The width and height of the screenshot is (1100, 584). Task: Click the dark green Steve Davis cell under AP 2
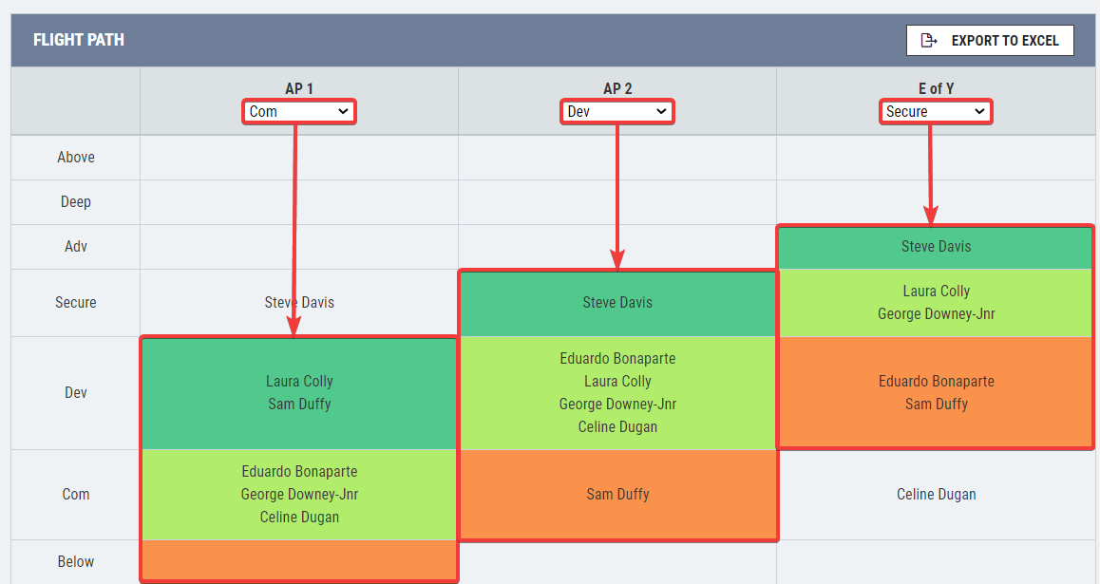pos(617,303)
